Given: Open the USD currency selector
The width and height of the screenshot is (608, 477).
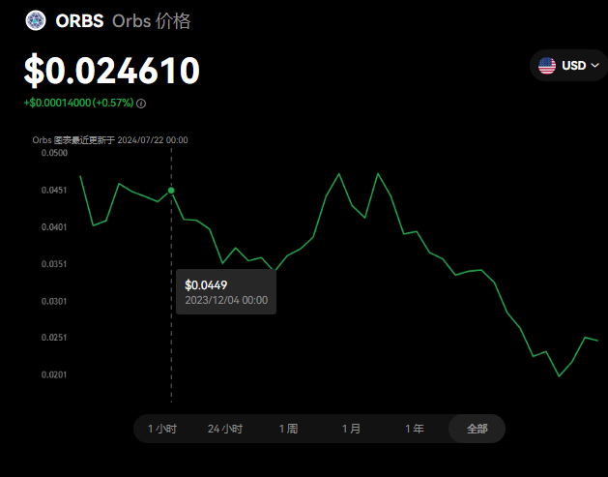Looking at the screenshot, I should pyautogui.click(x=568, y=66).
